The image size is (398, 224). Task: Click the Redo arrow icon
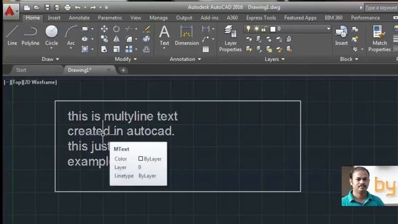coord(93,7)
